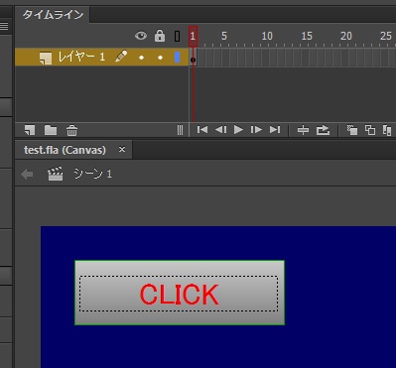Delete layer with trash icon

[71, 131]
